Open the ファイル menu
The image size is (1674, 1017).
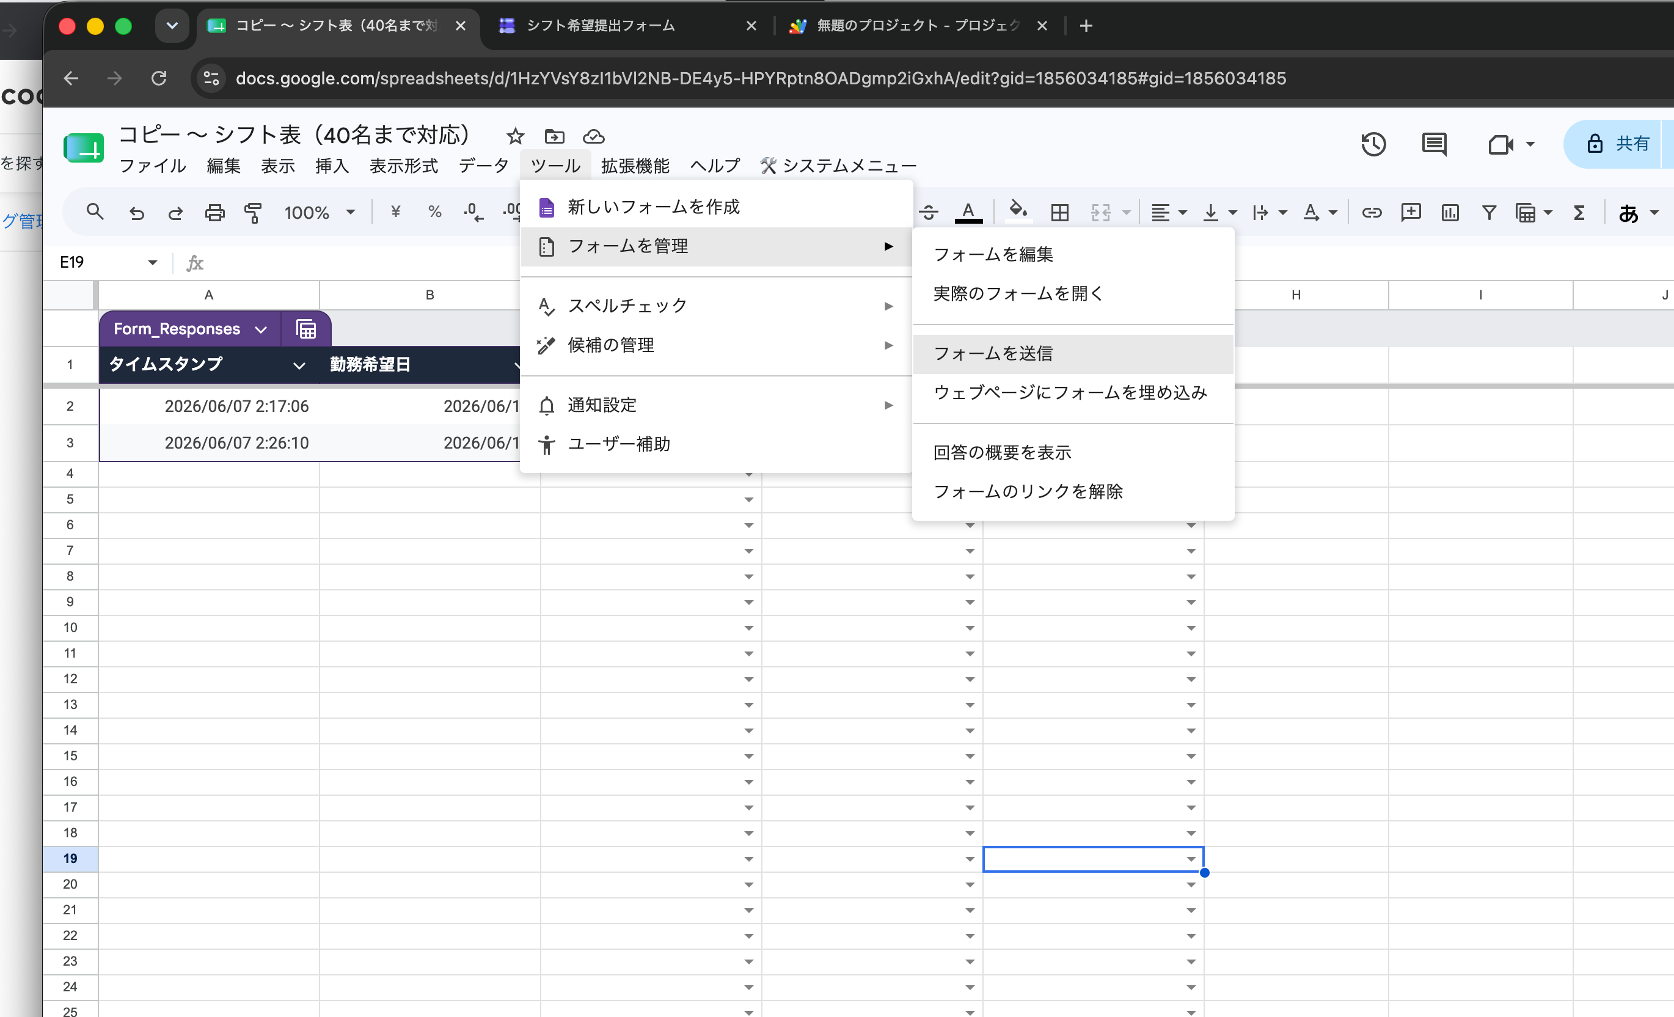tap(153, 165)
